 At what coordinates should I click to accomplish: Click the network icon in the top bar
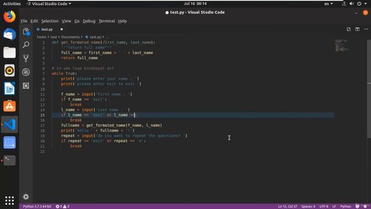344,3
